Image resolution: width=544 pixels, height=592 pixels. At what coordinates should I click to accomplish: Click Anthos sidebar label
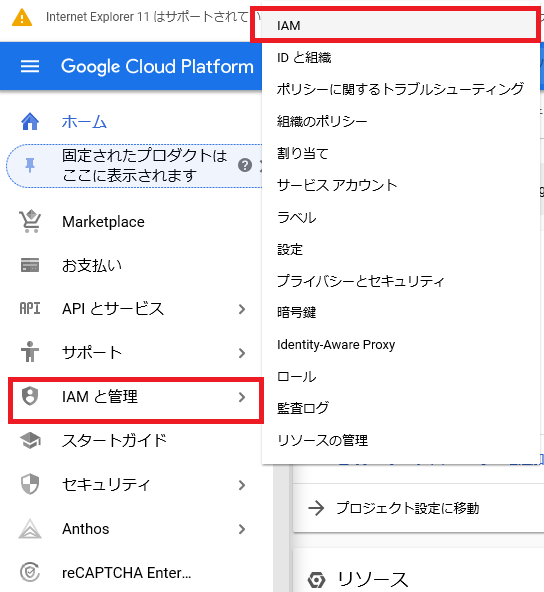[86, 529]
